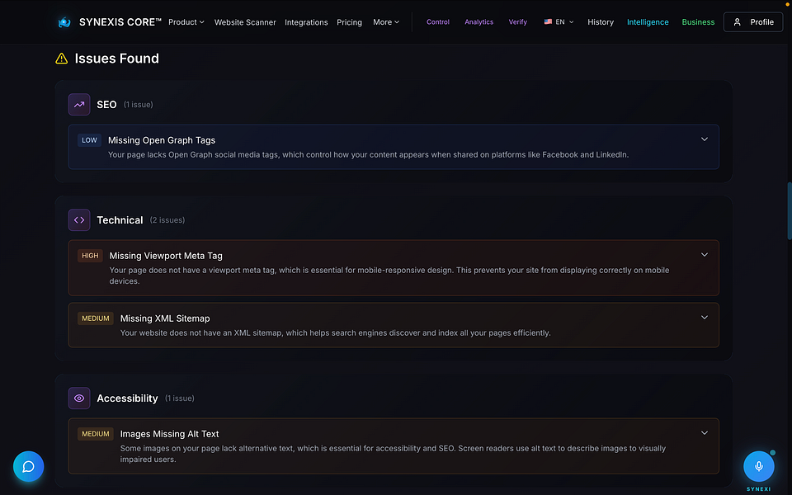
Task: Open the History link
Action: point(601,22)
